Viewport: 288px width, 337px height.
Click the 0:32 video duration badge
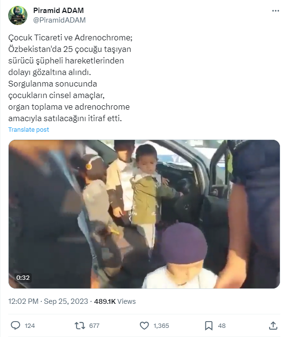[23, 278]
